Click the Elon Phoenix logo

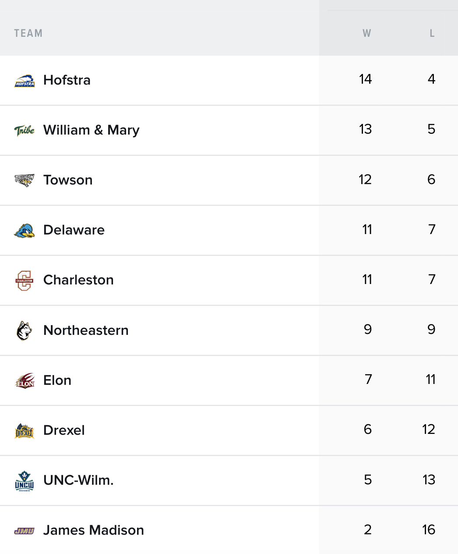coord(25,380)
